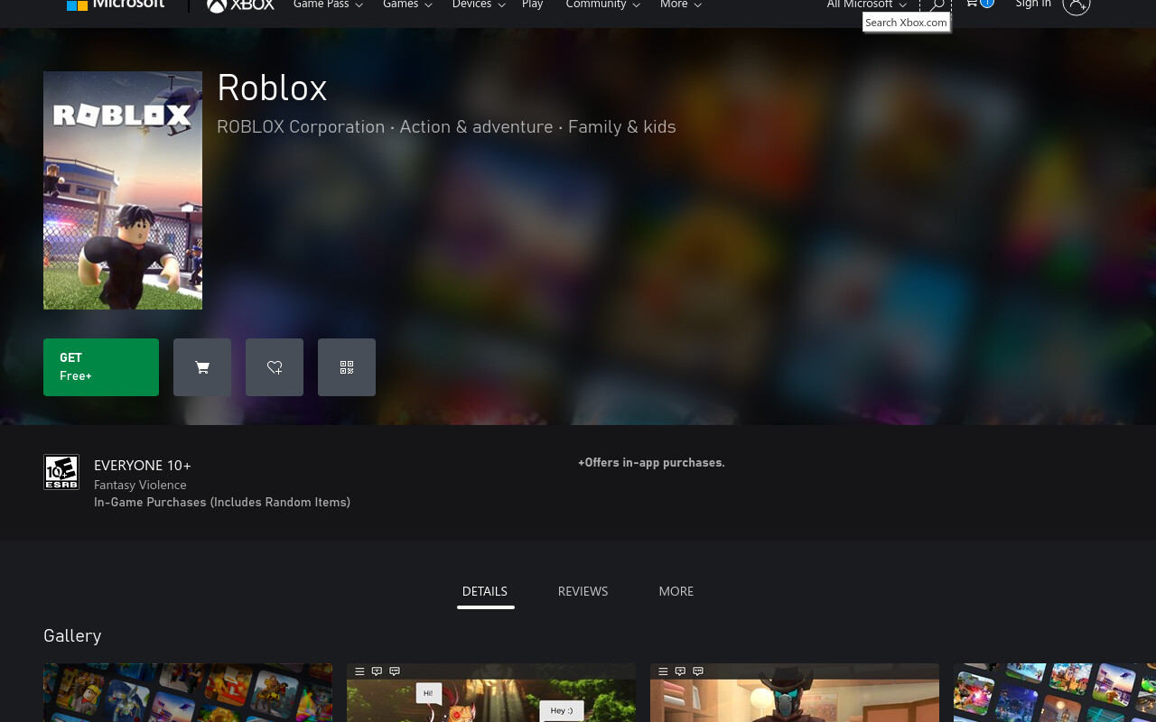Switch to the REVIEWS tab
Viewport: 1156px width, 722px height.
tap(583, 591)
